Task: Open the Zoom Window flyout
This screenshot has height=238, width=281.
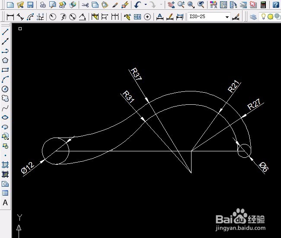Action: 191,4
